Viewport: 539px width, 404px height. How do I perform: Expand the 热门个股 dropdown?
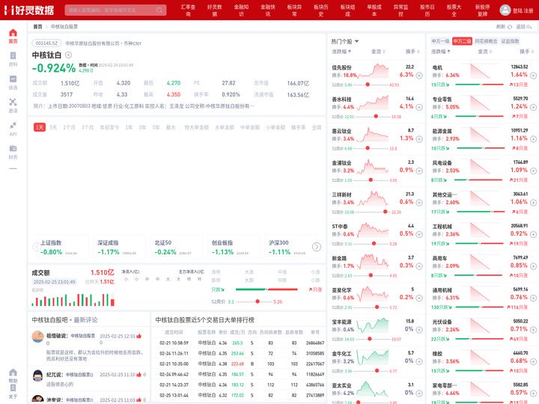point(345,41)
